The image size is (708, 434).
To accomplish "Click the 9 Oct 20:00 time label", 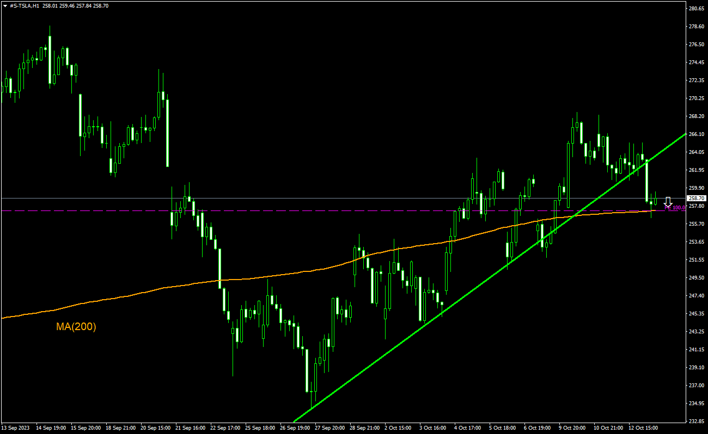I will click(573, 428).
